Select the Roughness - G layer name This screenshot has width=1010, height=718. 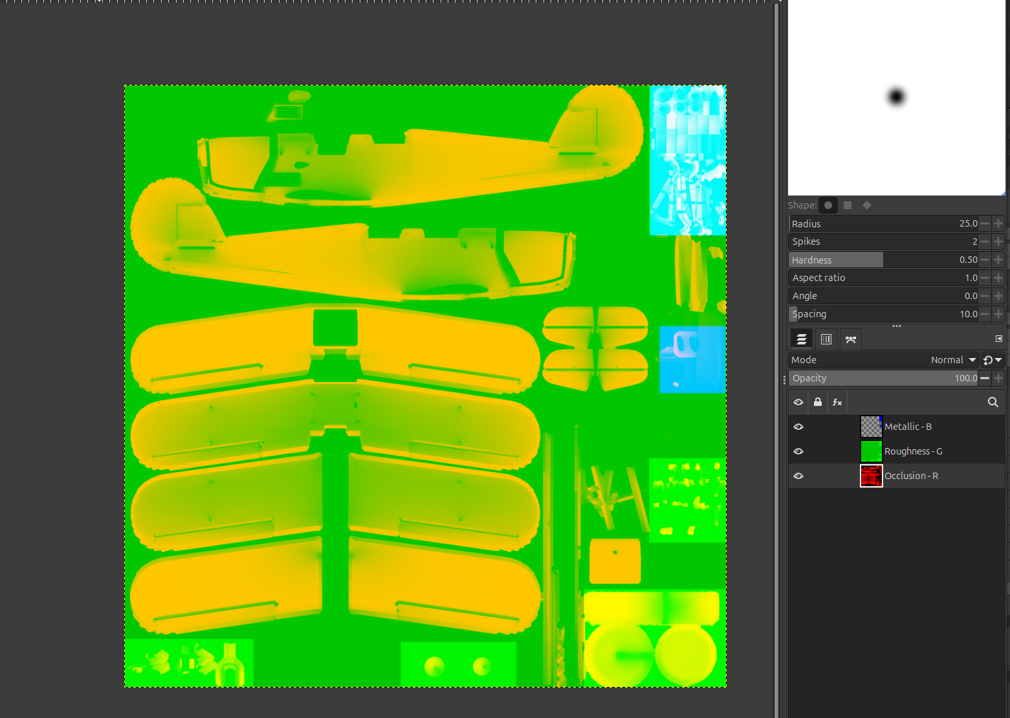pyautogui.click(x=913, y=451)
